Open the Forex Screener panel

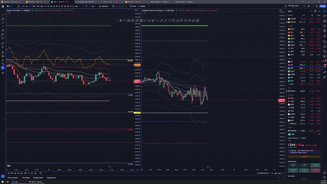(13, 178)
